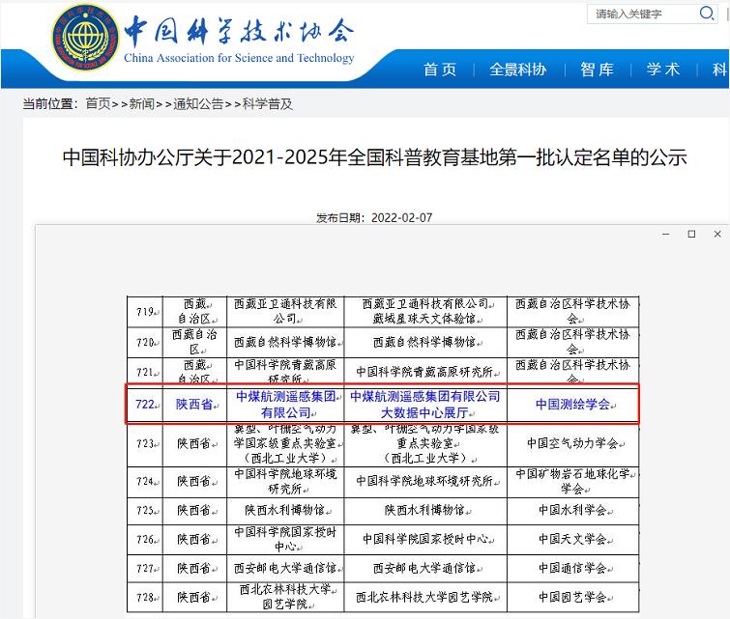
Task: Click 中国科学院青藏高原研究所 in fourth column
Action: [x=425, y=372]
